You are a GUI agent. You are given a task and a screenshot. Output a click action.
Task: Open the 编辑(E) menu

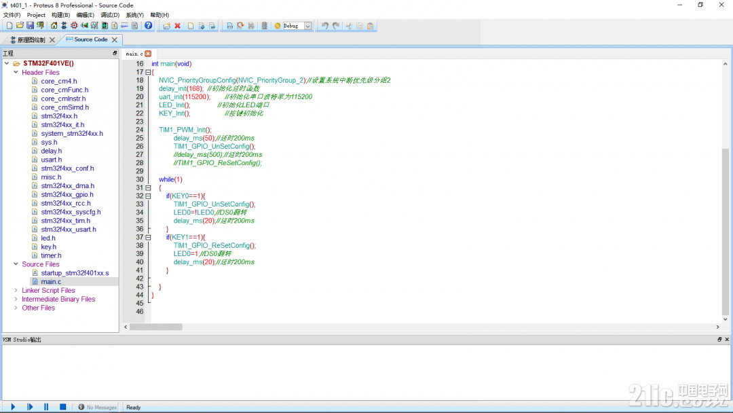click(85, 15)
